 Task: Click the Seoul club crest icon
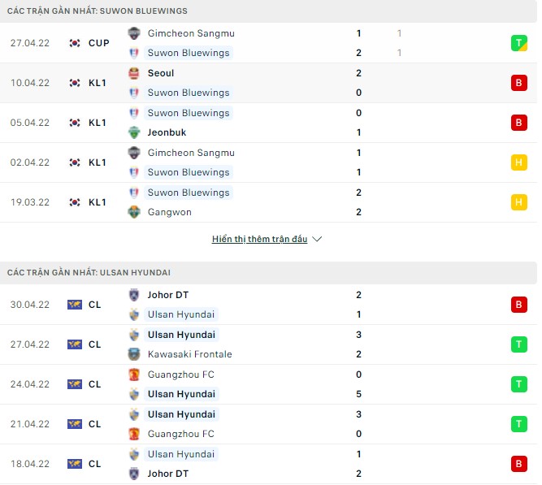(134, 73)
